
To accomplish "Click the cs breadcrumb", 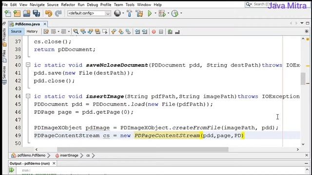I will pyautogui.click(x=88, y=156).
